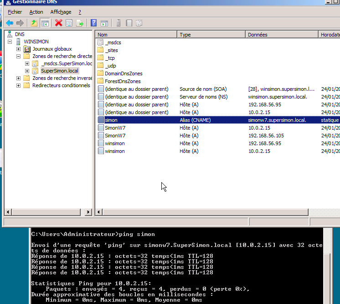Expand the Journaux globaux node
Image resolution: width=340 pixels, height=304 pixels.
[x=18, y=49]
